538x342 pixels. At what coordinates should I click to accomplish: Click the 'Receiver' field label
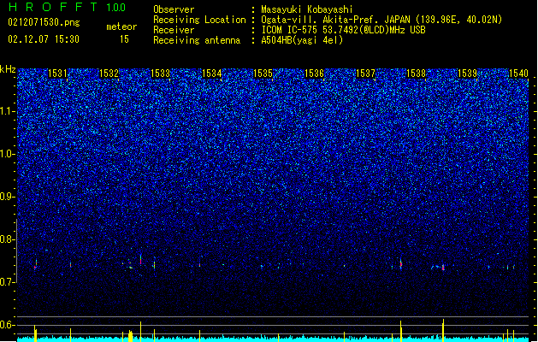click(x=174, y=30)
